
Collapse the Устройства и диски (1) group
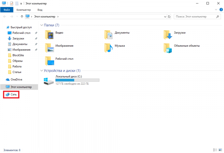[x=41, y=71]
